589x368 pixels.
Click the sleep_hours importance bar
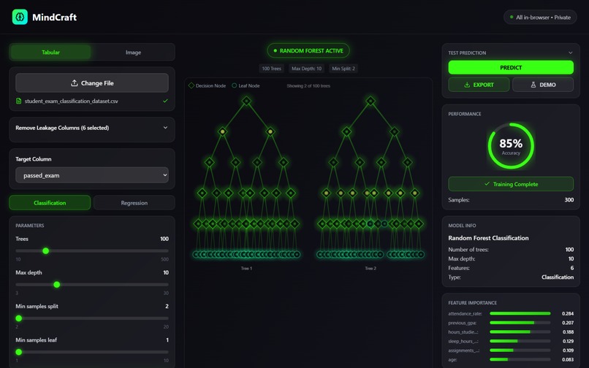coord(520,341)
